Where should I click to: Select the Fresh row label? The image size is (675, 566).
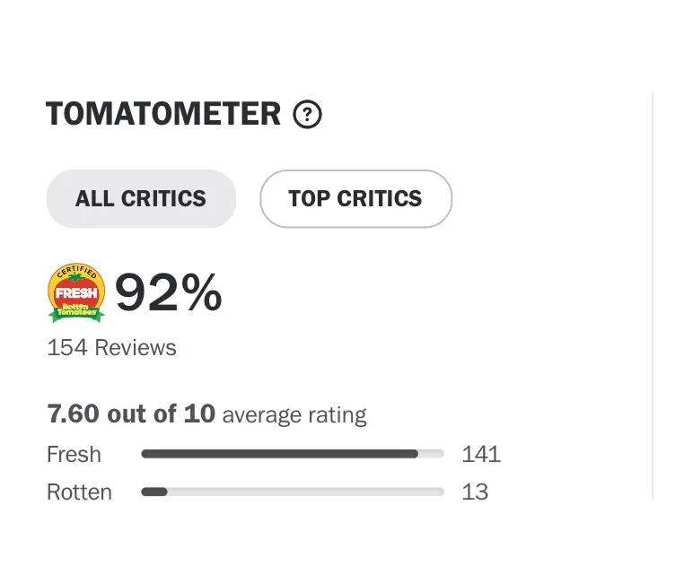74,454
